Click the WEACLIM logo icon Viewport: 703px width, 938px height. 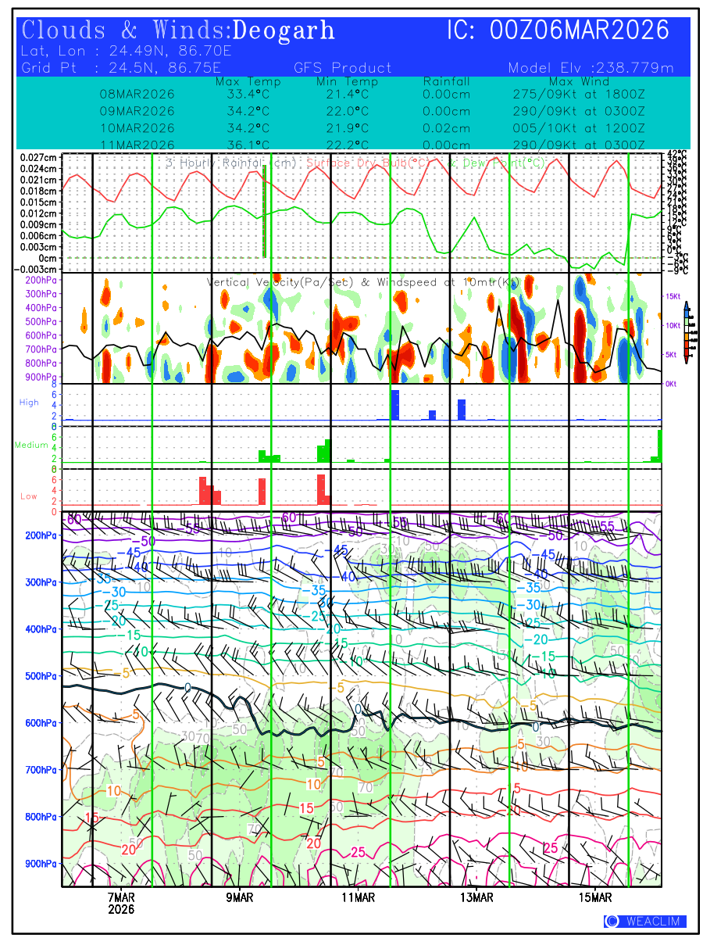point(612,922)
